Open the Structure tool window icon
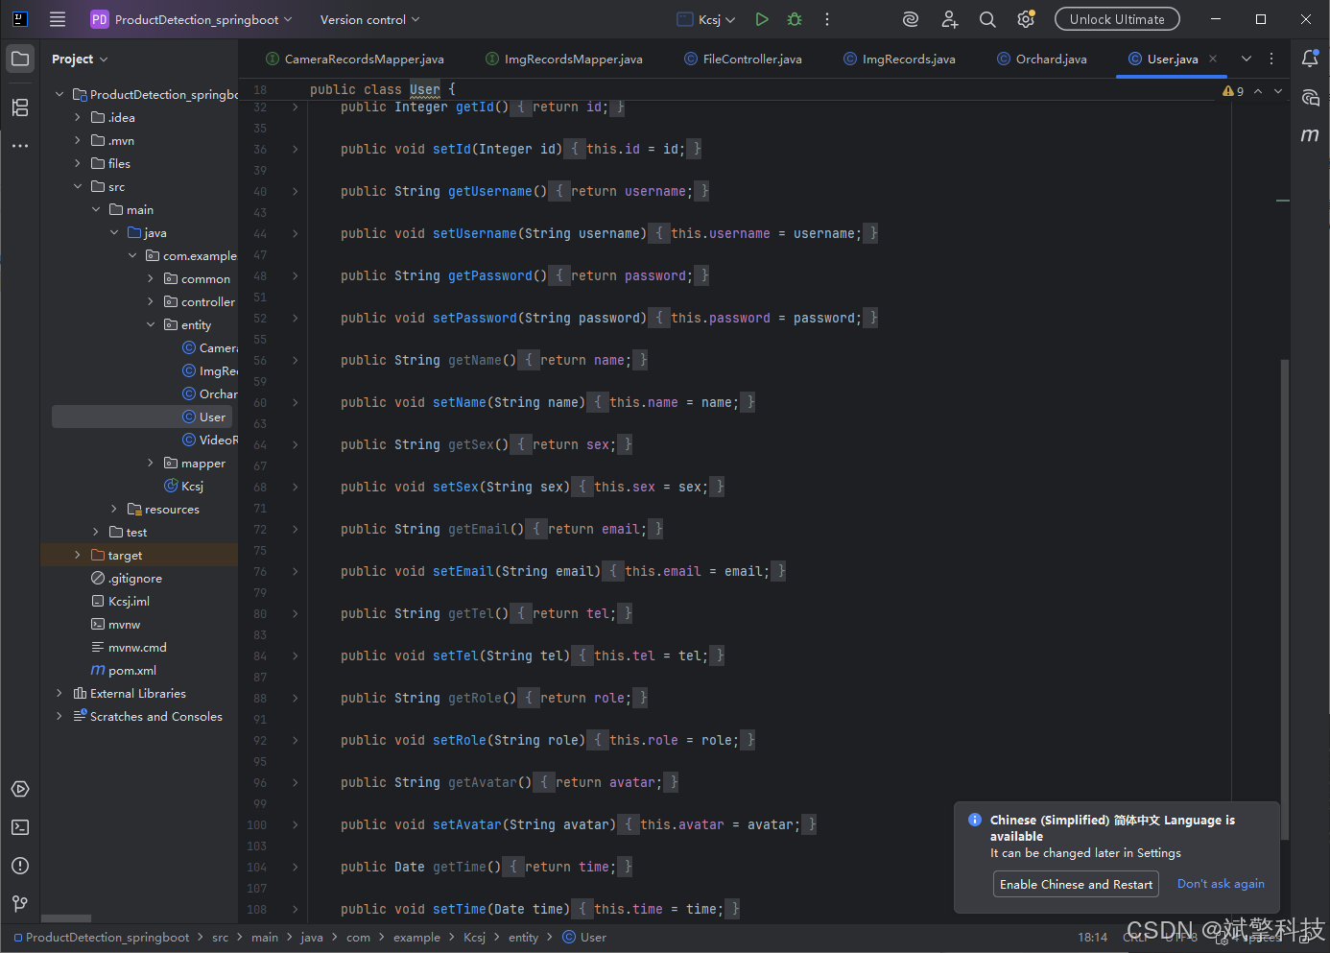 20,107
